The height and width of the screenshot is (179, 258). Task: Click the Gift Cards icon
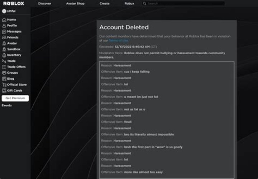point(4,90)
